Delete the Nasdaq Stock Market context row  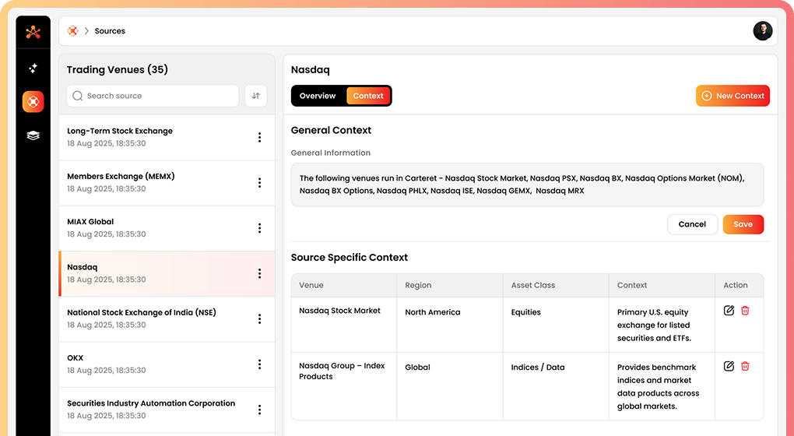[x=745, y=311]
